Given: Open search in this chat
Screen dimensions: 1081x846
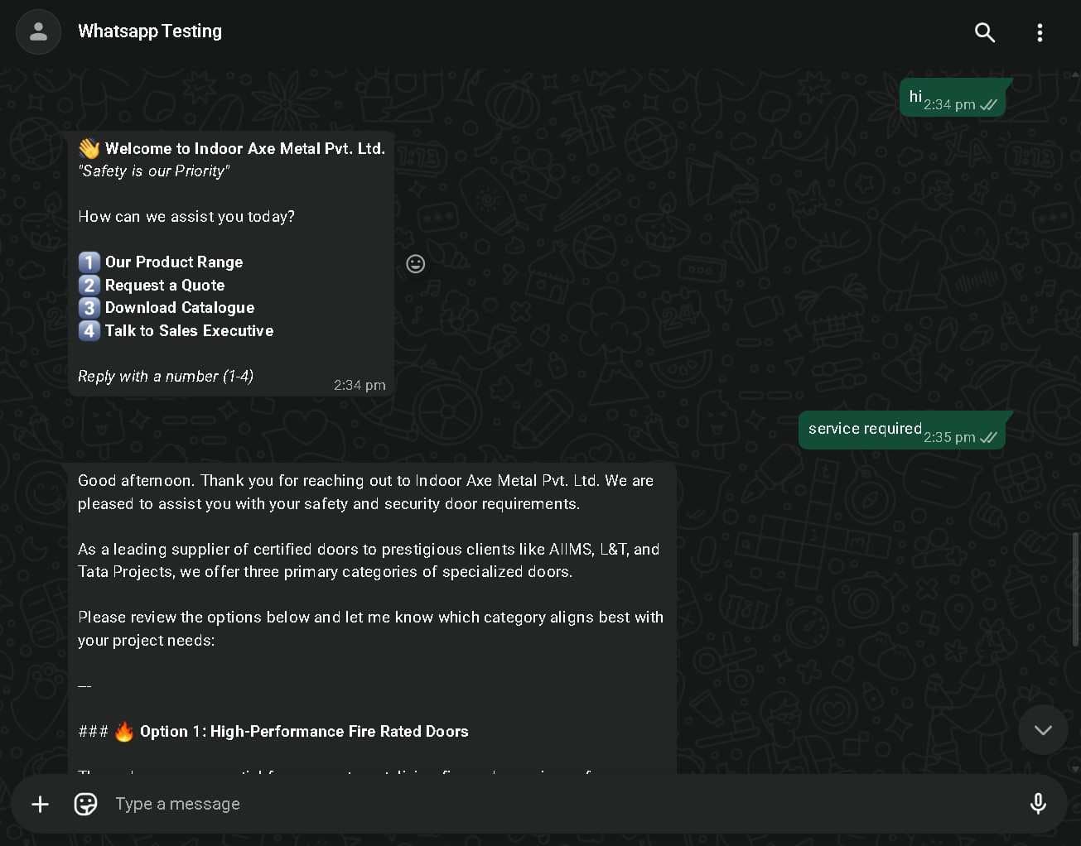Looking at the screenshot, I should pyautogui.click(x=984, y=32).
